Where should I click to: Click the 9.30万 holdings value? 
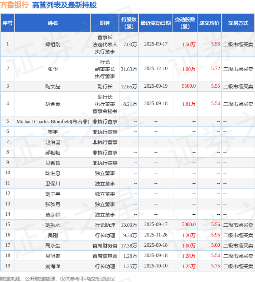[x=130, y=235]
